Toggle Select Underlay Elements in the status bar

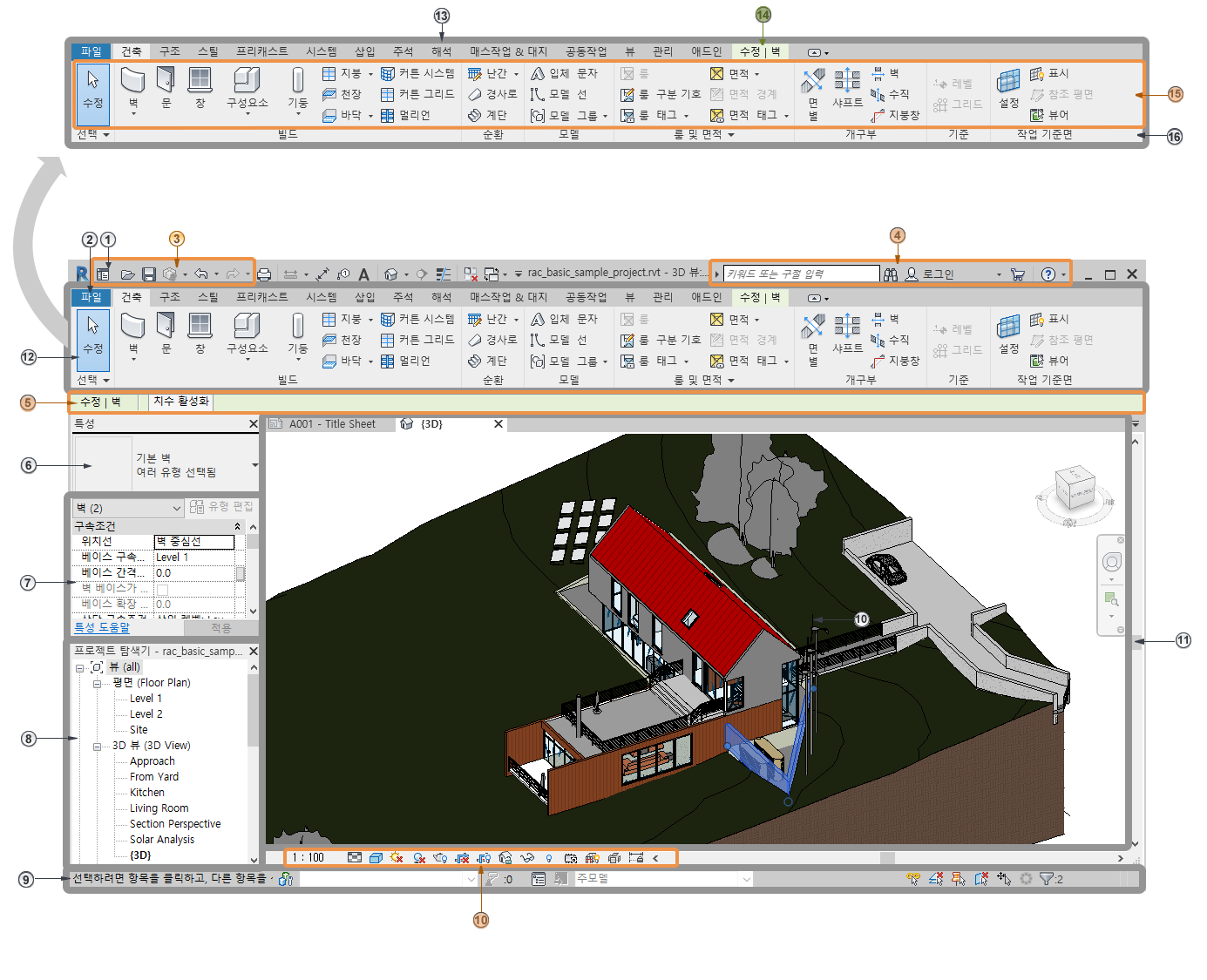point(935,879)
